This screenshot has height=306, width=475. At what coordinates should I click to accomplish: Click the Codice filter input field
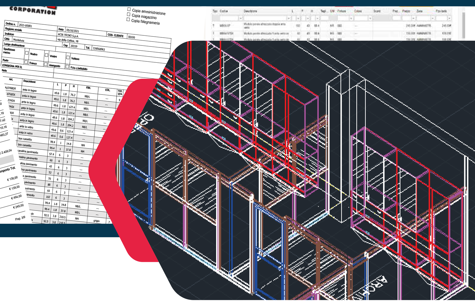229,18
